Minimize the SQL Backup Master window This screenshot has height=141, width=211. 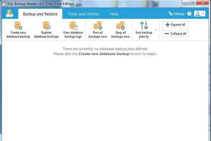click(x=186, y=3)
